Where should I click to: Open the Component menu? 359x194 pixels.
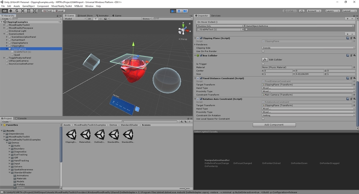[x=43, y=6]
